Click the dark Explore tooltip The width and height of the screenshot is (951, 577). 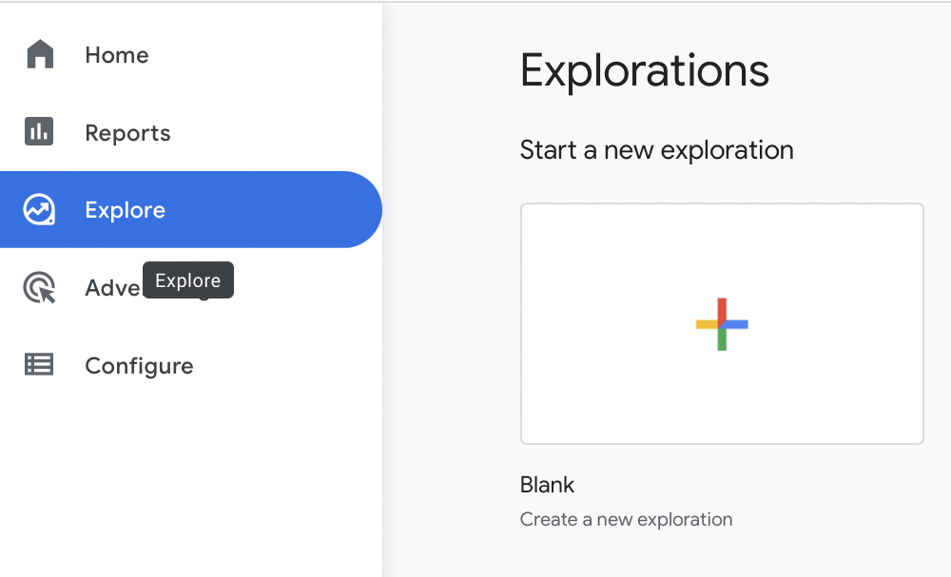pos(188,280)
